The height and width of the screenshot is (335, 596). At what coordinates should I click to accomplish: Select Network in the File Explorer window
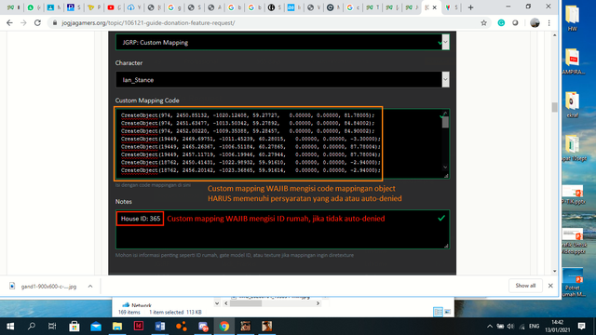coord(137,305)
